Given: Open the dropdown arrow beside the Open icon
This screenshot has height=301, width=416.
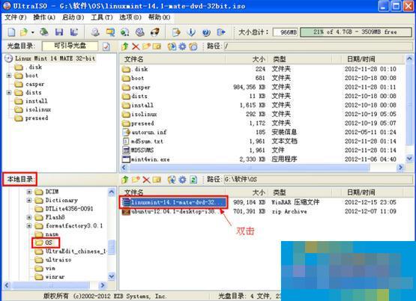Looking at the screenshot, I should 33,33.
